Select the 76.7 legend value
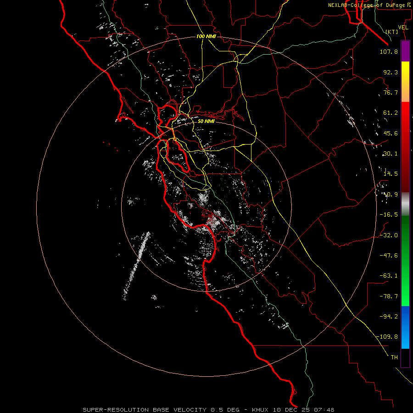Image resolution: width=413 pixels, height=413 pixels. click(391, 92)
